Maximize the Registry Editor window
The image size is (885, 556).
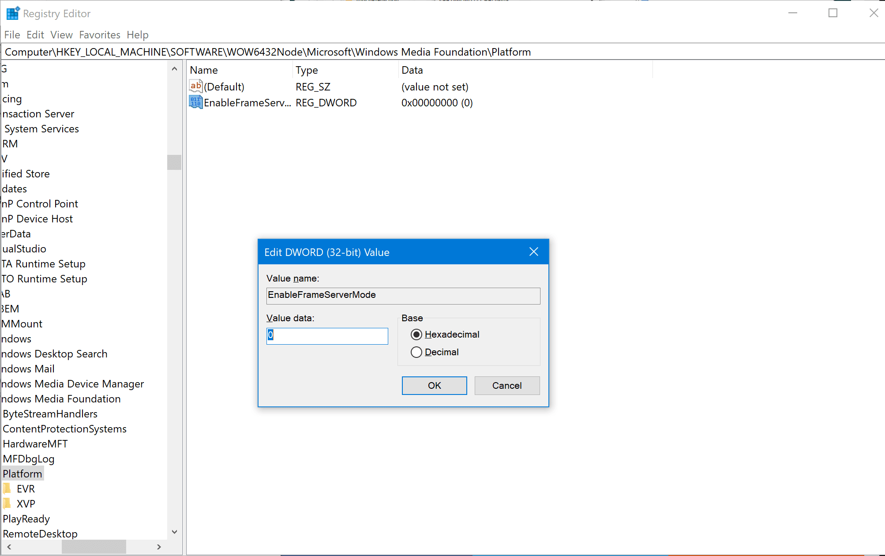(x=833, y=13)
